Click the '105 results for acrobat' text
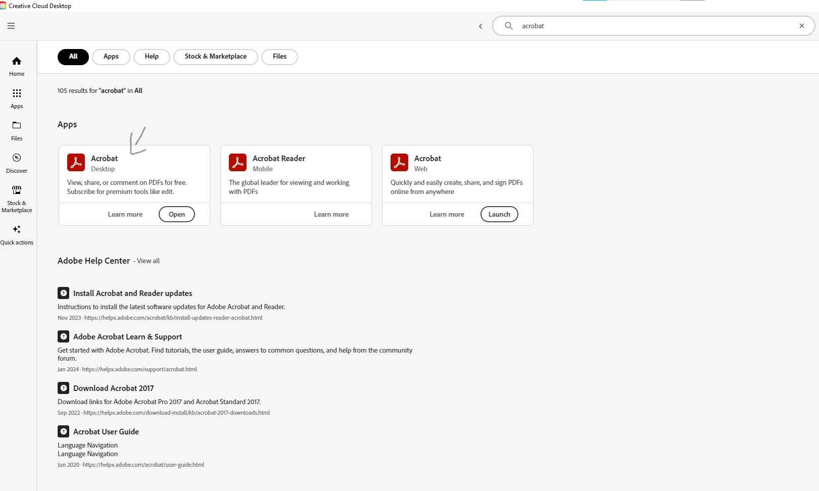 click(100, 91)
